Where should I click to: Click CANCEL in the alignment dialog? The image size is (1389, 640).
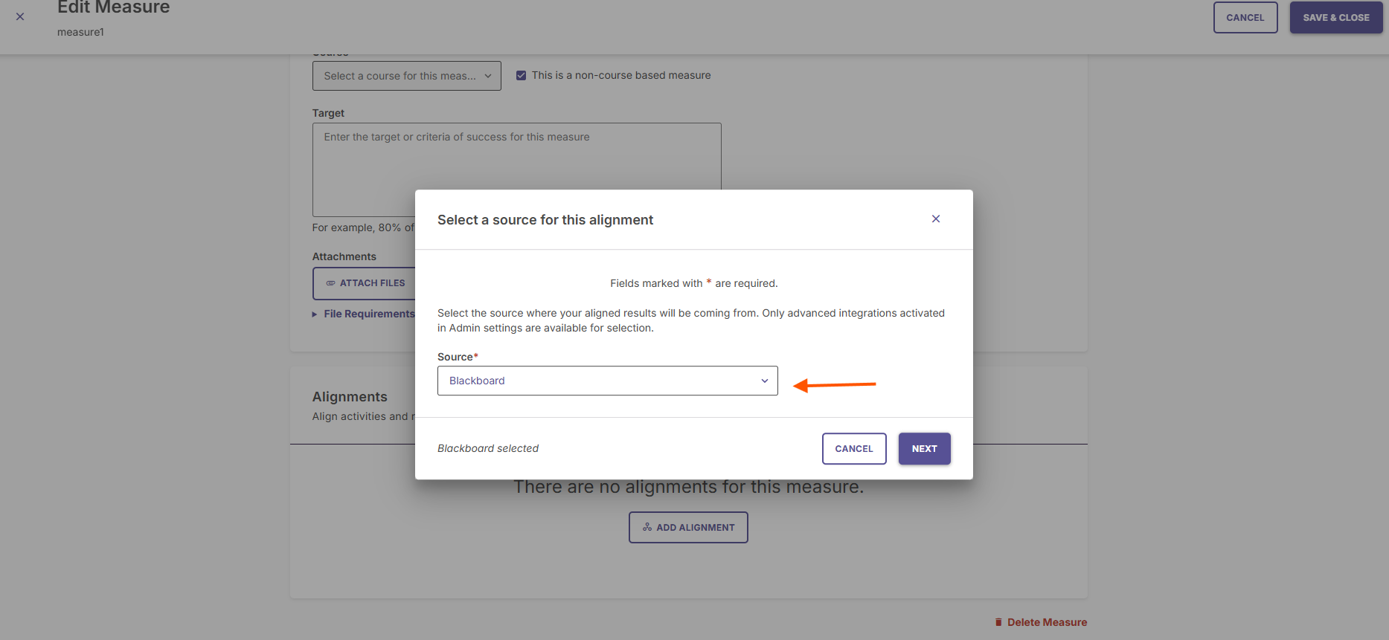point(853,449)
